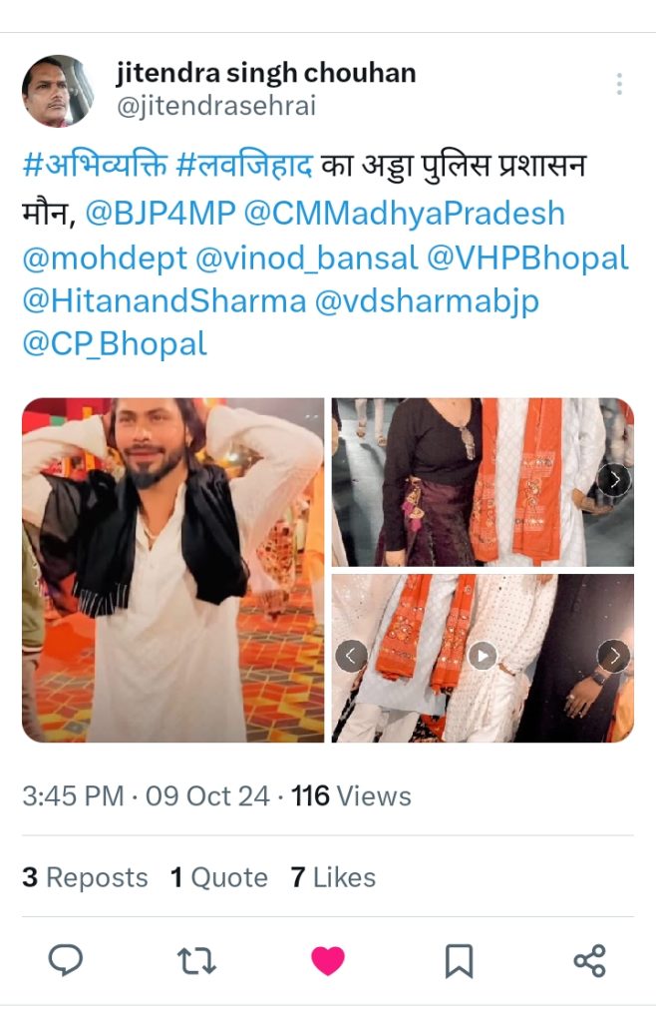Open the #लवजिहाद hashtag
The width and height of the screenshot is (656, 1022).
(x=244, y=167)
